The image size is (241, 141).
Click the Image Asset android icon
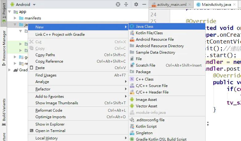tap(132, 100)
